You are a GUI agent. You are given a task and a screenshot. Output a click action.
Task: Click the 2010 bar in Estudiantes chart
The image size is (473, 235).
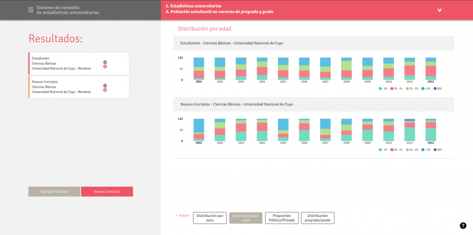(x=389, y=69)
